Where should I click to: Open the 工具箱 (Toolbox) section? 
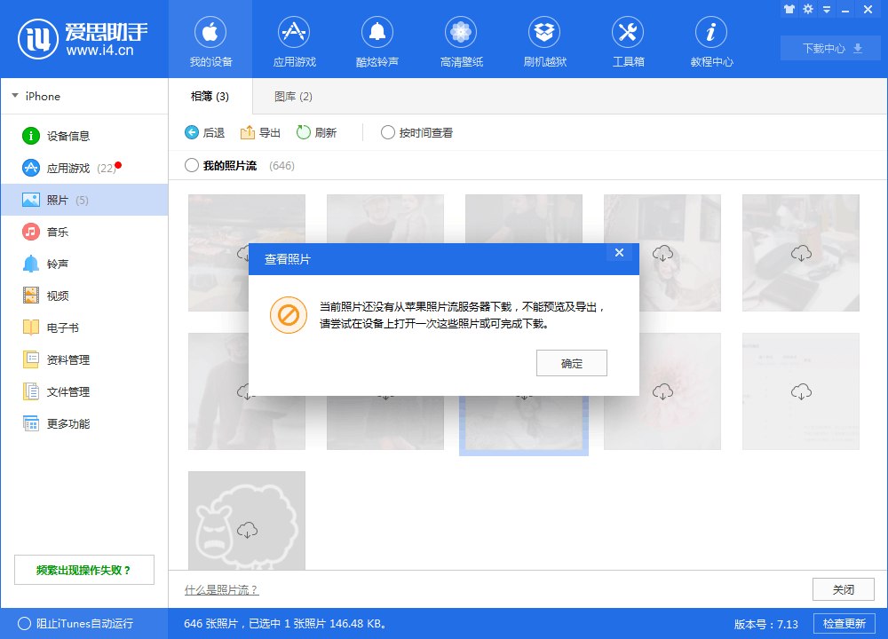(628, 40)
